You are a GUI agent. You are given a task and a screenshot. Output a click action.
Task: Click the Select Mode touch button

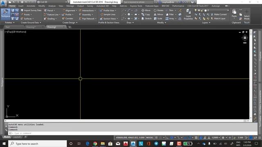tap(246, 15)
